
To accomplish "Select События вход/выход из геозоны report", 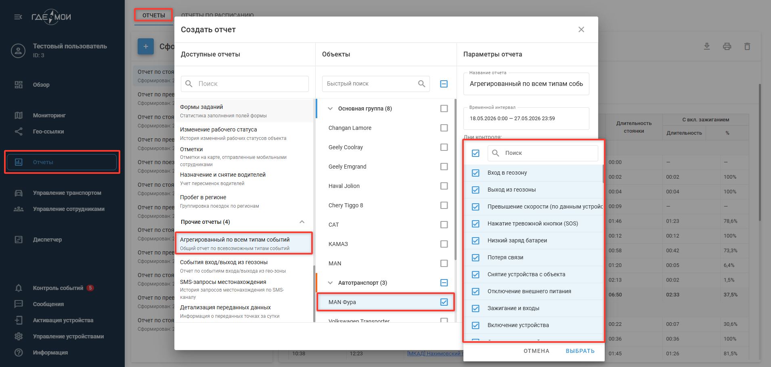I will point(244,266).
